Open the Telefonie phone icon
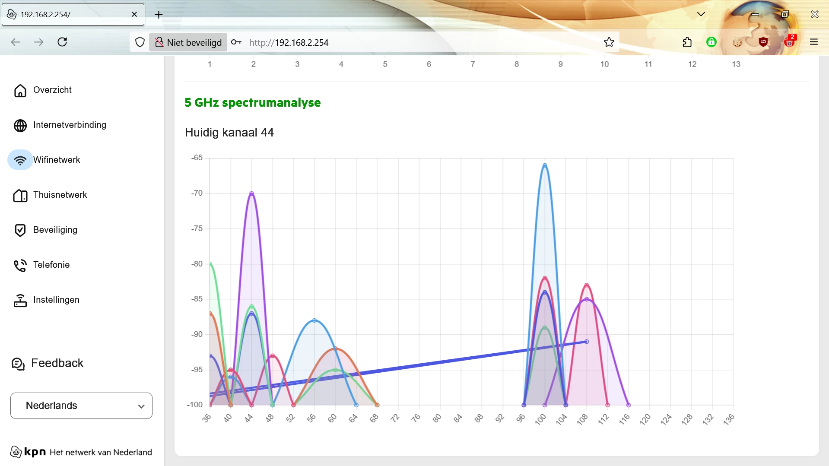Screen dimensions: 829x466 (20, 265)
